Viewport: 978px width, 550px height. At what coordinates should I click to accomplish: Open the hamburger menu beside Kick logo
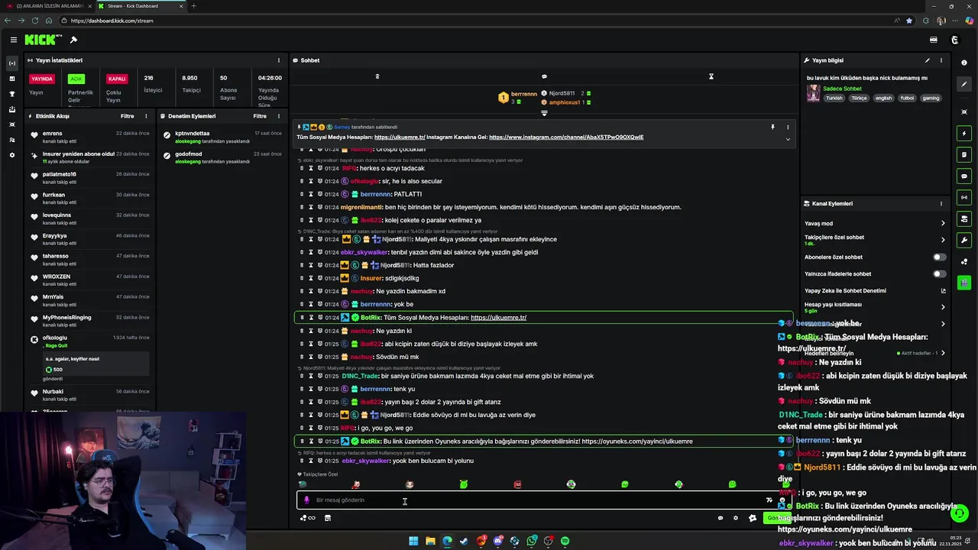(13, 40)
